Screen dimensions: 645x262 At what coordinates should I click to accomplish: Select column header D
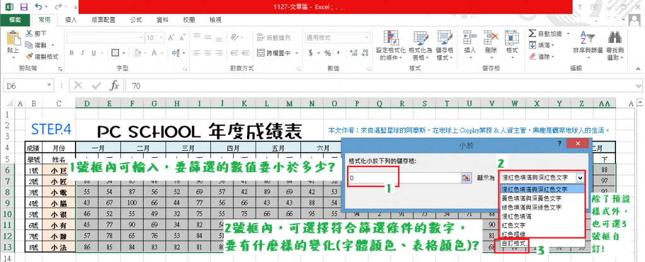[x=87, y=104]
